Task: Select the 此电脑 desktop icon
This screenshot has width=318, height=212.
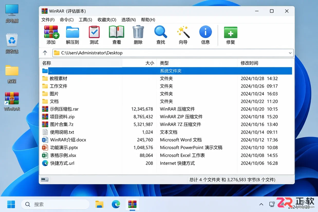Action: tap(12, 11)
